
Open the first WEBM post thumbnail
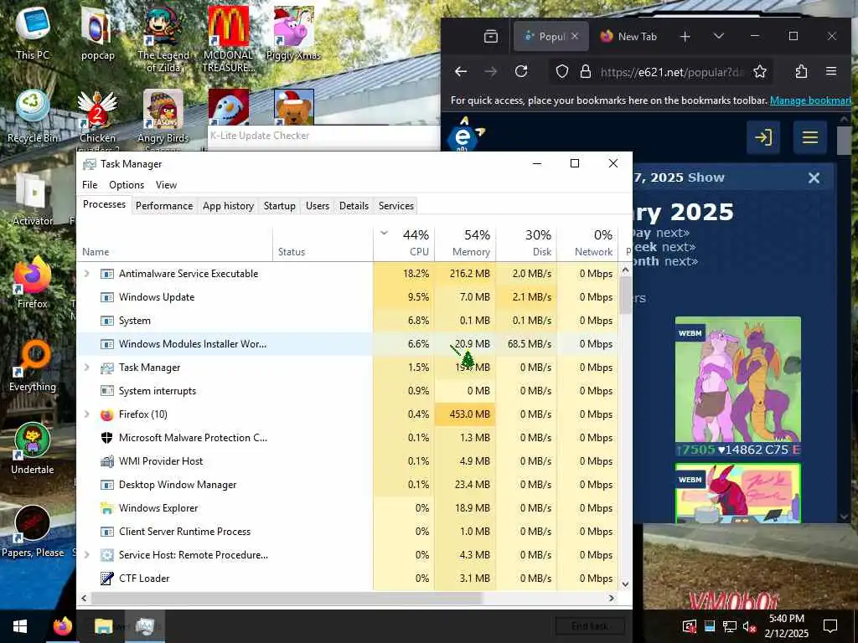coord(737,379)
